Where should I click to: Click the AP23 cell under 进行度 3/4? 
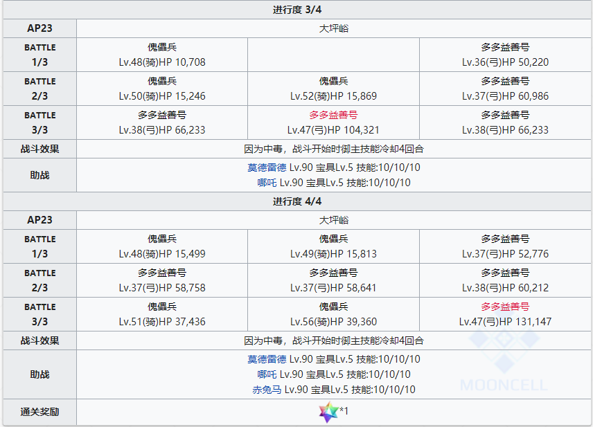pos(39,28)
